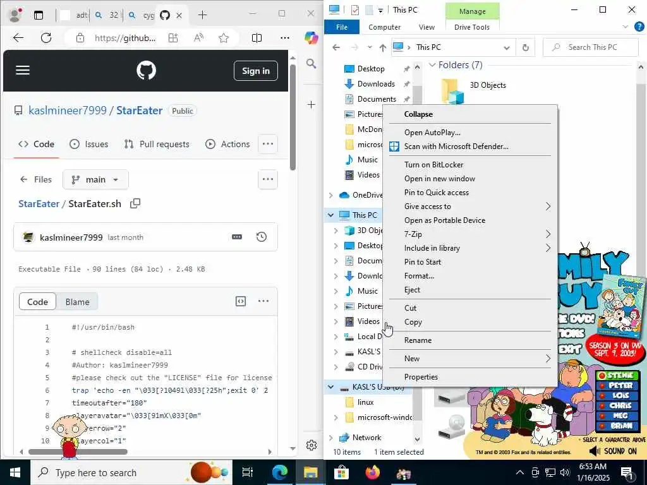Open the Windows Start button
The image size is (647, 485).
coord(15,472)
